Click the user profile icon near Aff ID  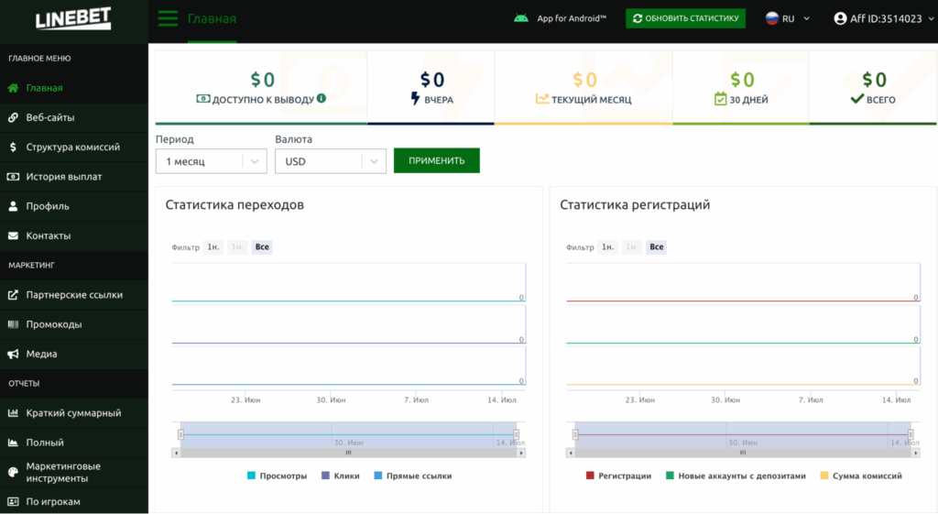coord(841,18)
